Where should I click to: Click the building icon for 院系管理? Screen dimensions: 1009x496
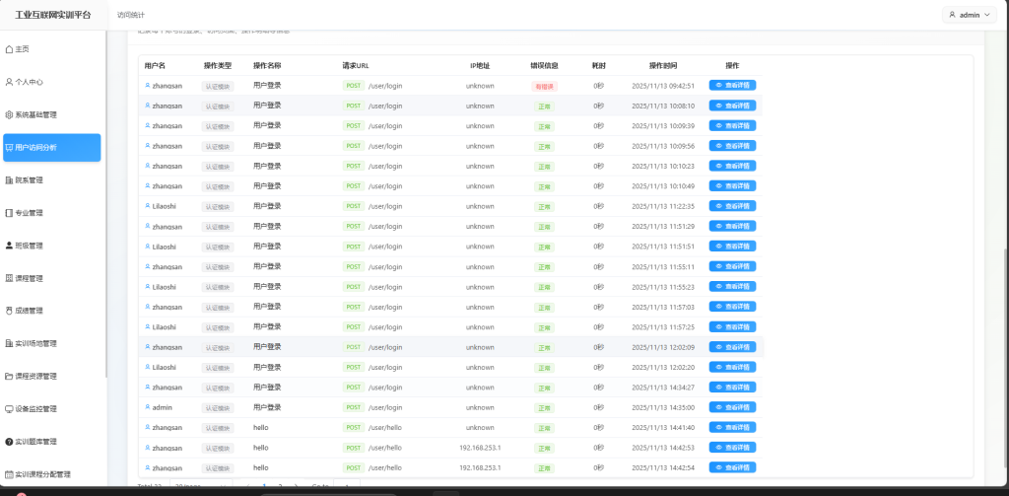click(x=10, y=180)
